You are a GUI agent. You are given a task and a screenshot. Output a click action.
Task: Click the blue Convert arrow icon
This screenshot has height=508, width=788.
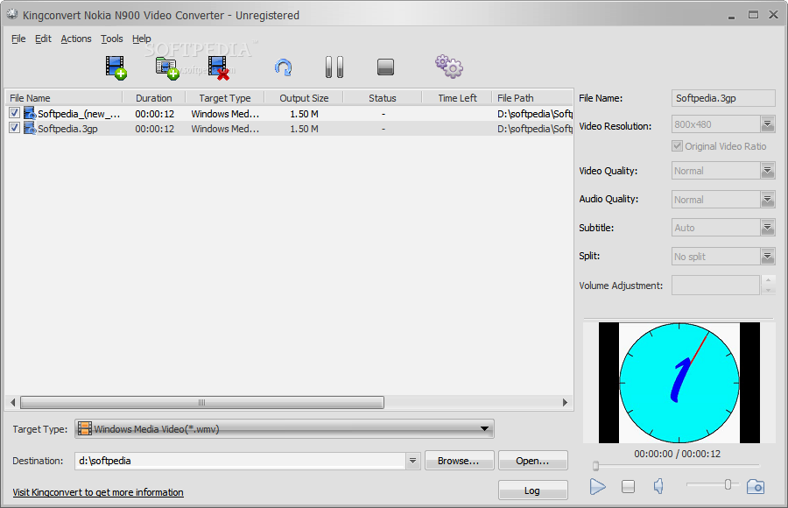284,67
